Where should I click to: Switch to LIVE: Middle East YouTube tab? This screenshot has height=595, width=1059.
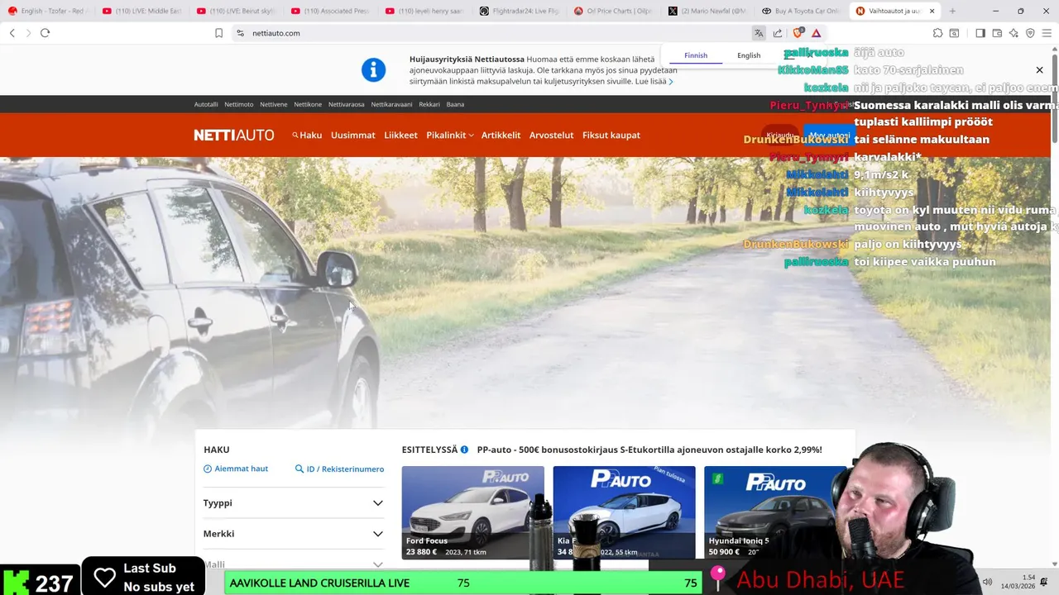click(x=141, y=11)
